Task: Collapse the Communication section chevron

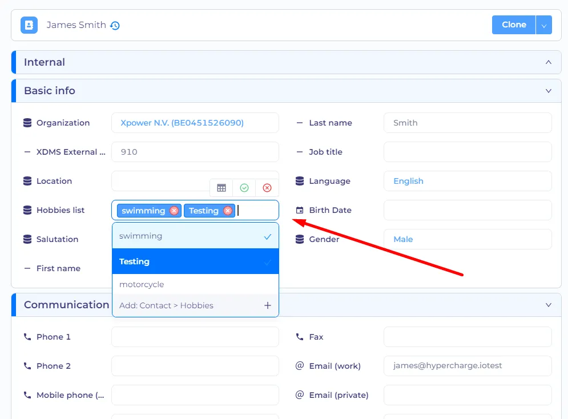Action: point(549,305)
